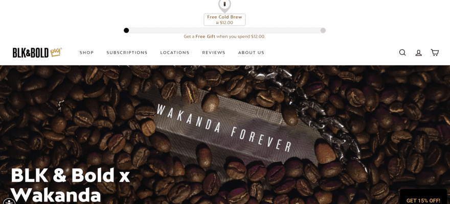450x204 pixels.
Task: Click the gray end dot of progress bar
Action: tap(323, 30)
